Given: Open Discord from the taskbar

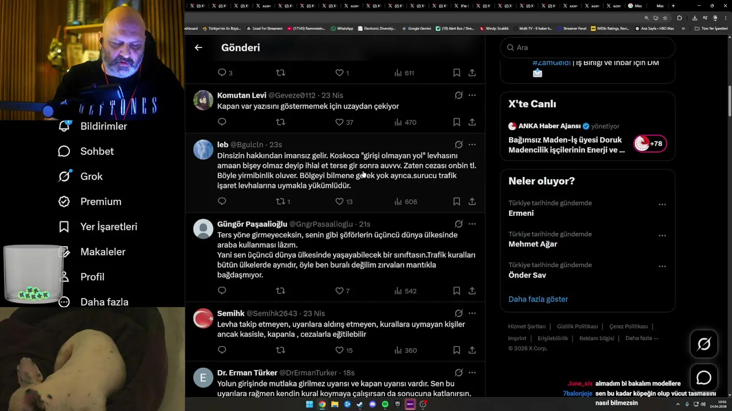Looking at the screenshot, I should (372, 404).
